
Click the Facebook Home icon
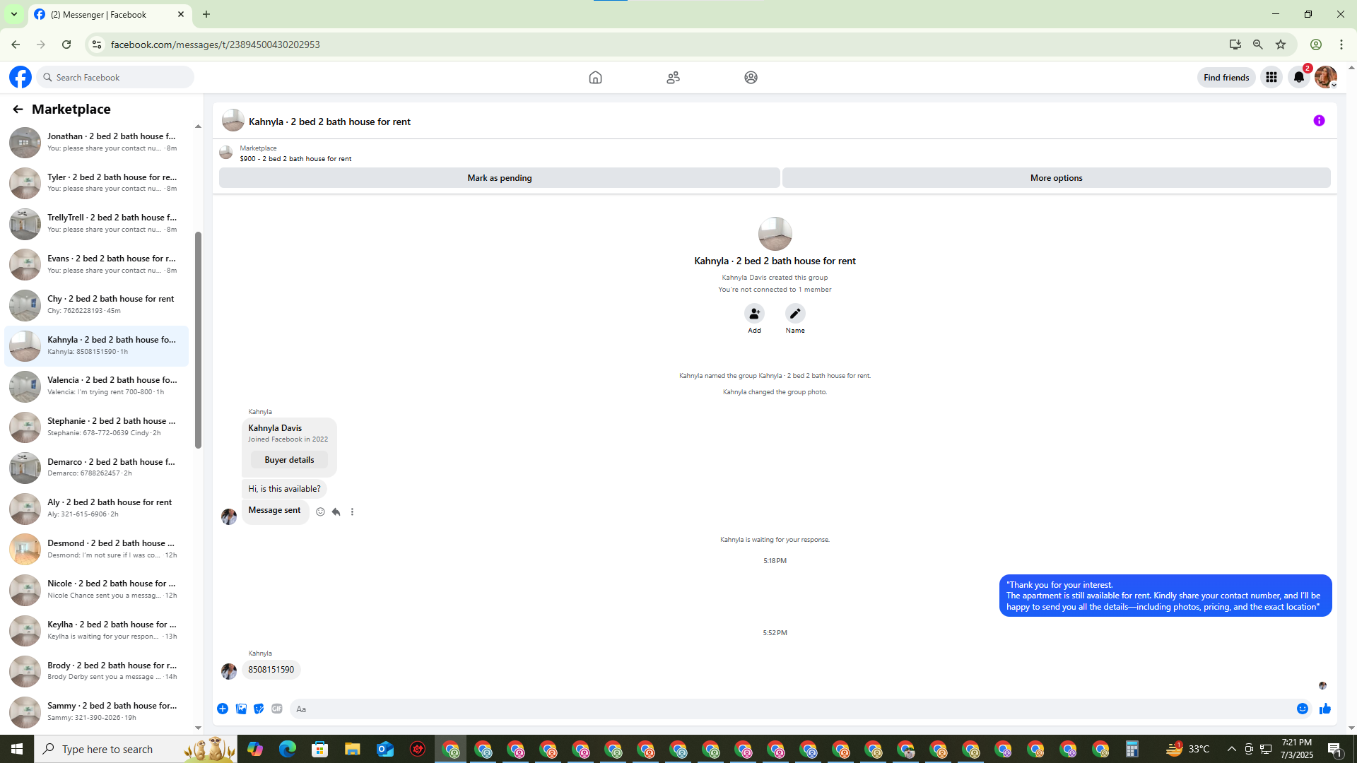click(595, 78)
